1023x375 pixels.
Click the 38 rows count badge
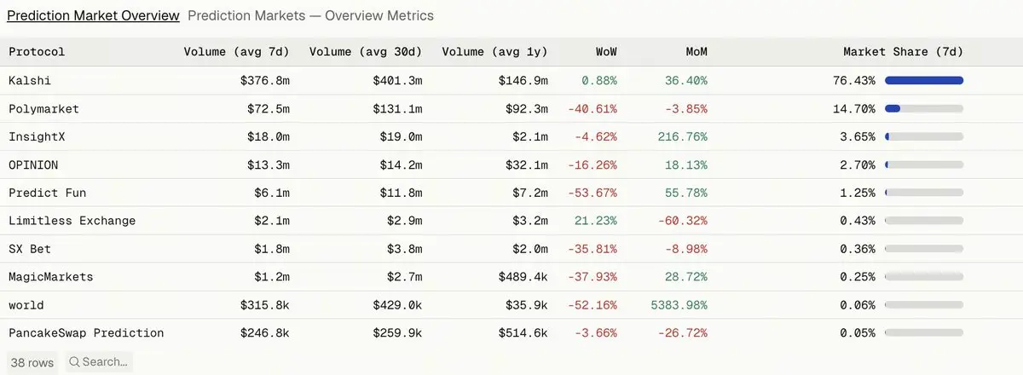tap(32, 362)
